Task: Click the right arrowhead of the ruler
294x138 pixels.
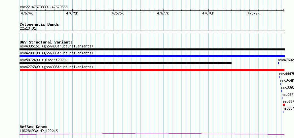Action: tap(284, 11)
